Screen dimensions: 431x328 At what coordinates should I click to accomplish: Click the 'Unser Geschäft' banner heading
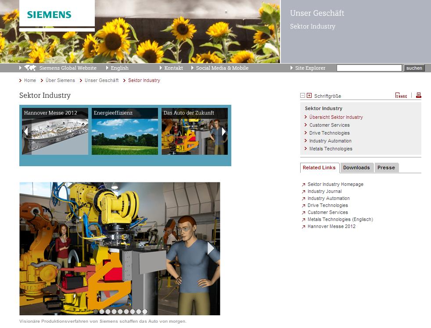[x=317, y=13]
